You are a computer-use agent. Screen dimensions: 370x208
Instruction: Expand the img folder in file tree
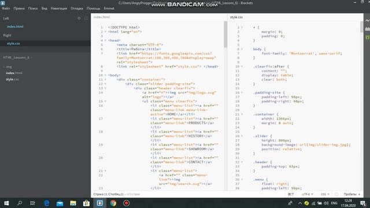[x=8, y=67]
